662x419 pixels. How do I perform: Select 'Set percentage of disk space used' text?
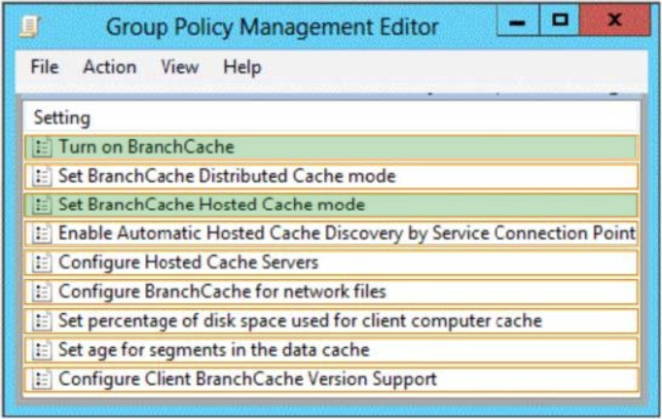point(300,321)
